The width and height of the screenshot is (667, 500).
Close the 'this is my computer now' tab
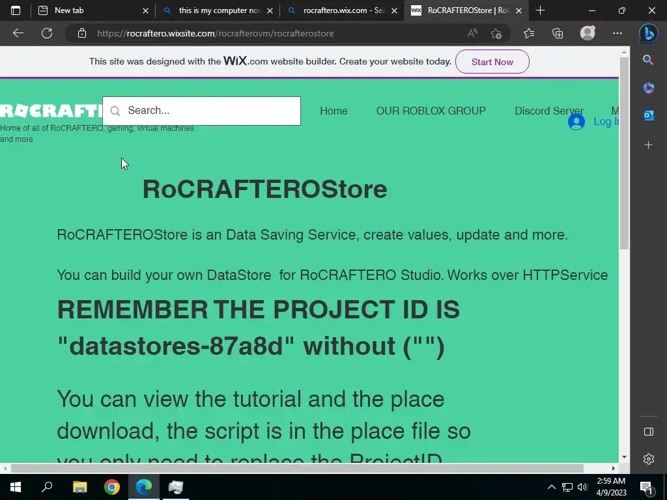point(270,10)
